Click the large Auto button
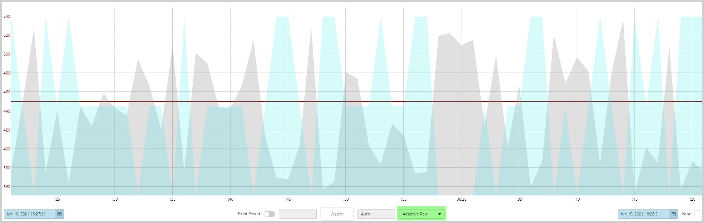Image resolution: width=704 pixels, height=223 pixels. [x=337, y=214]
